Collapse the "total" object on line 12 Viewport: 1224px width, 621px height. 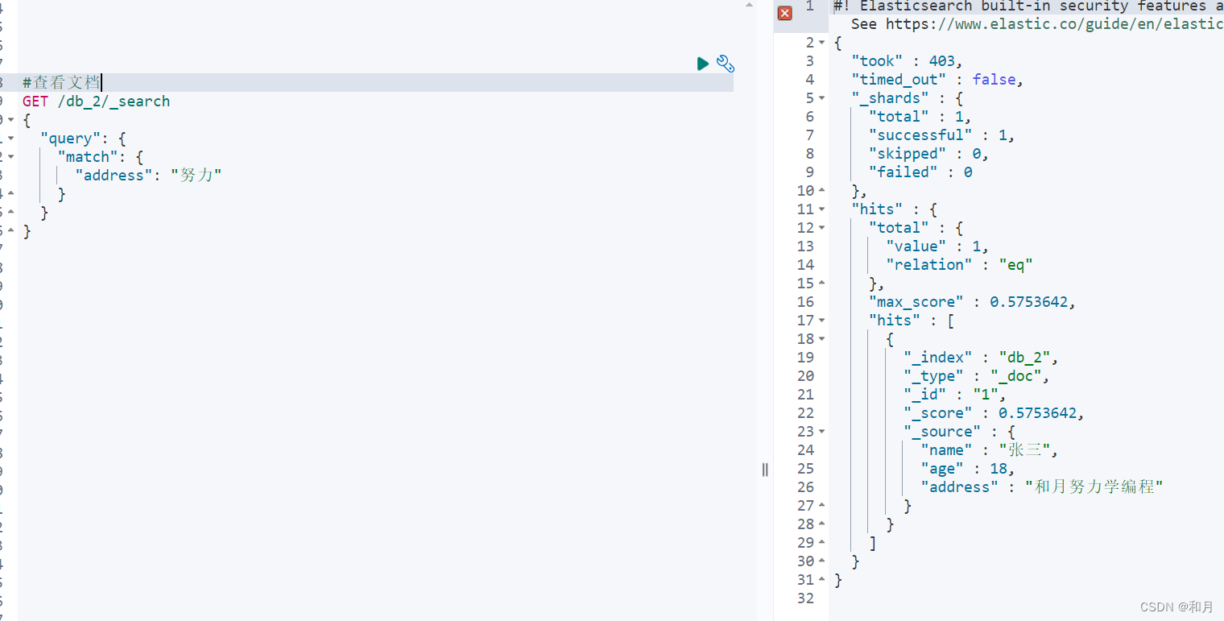click(822, 227)
